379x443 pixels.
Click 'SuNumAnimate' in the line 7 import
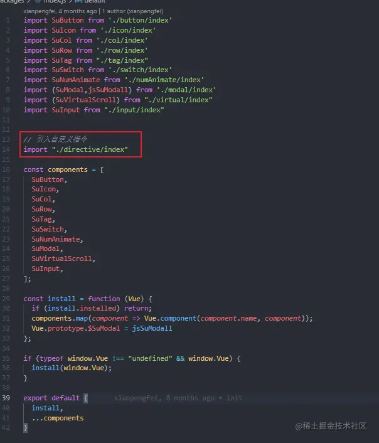pyautogui.click(x=76, y=80)
